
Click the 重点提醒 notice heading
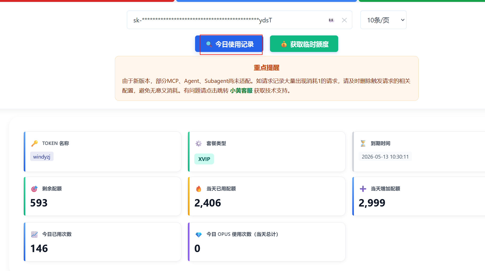(266, 68)
